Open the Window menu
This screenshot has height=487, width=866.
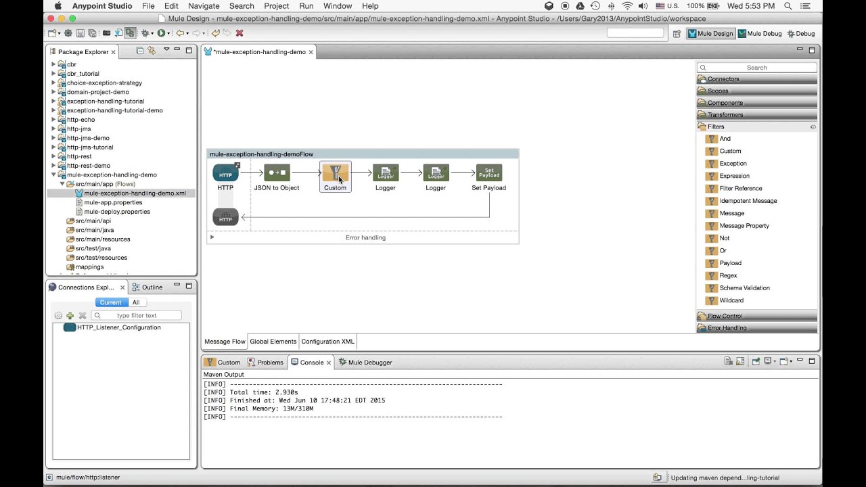[338, 6]
